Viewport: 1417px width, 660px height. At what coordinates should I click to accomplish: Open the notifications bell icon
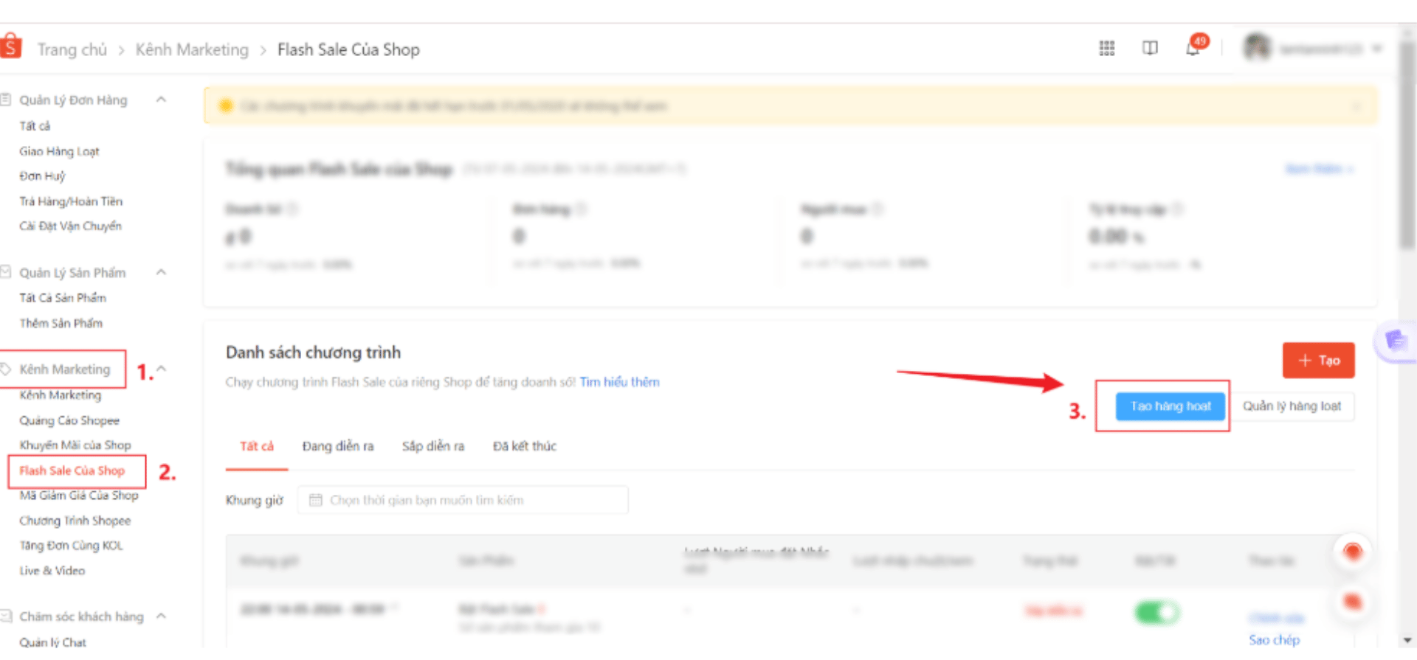click(x=1193, y=49)
